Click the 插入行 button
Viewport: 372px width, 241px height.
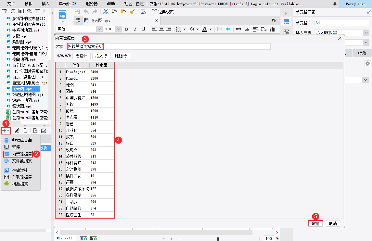point(101,56)
